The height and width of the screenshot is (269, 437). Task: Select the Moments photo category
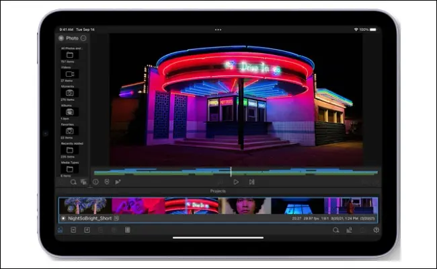(x=70, y=93)
